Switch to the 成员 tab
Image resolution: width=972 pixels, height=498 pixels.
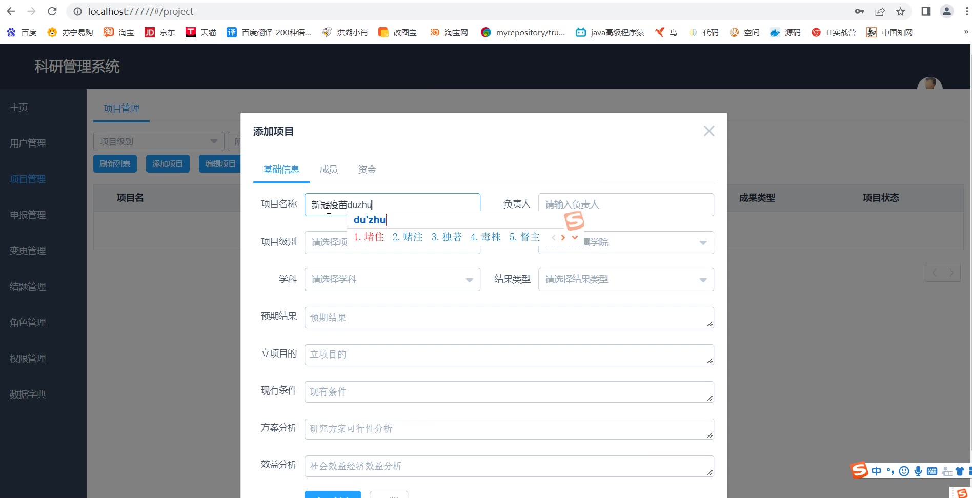point(329,170)
